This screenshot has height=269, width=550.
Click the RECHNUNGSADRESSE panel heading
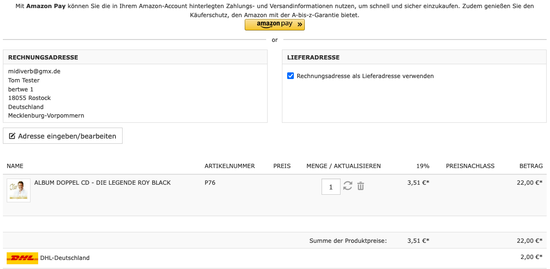pyautogui.click(x=43, y=58)
